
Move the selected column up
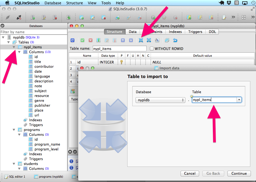122,40
